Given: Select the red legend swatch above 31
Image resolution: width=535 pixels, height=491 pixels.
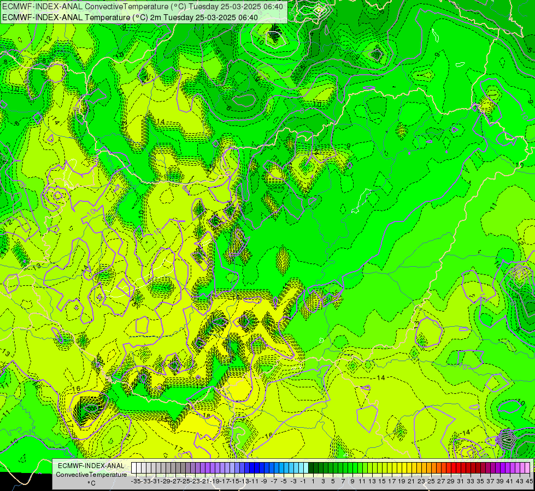Looking at the screenshot, I should (x=458, y=468).
